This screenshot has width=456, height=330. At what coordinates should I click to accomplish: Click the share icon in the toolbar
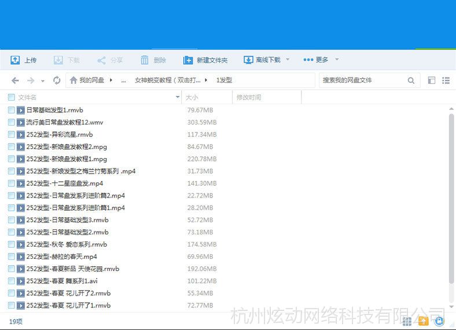click(x=101, y=60)
